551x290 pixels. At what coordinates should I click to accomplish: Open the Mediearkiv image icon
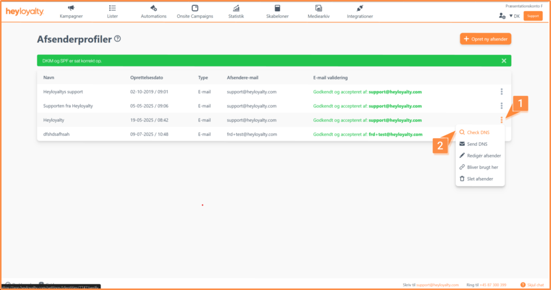click(x=319, y=9)
